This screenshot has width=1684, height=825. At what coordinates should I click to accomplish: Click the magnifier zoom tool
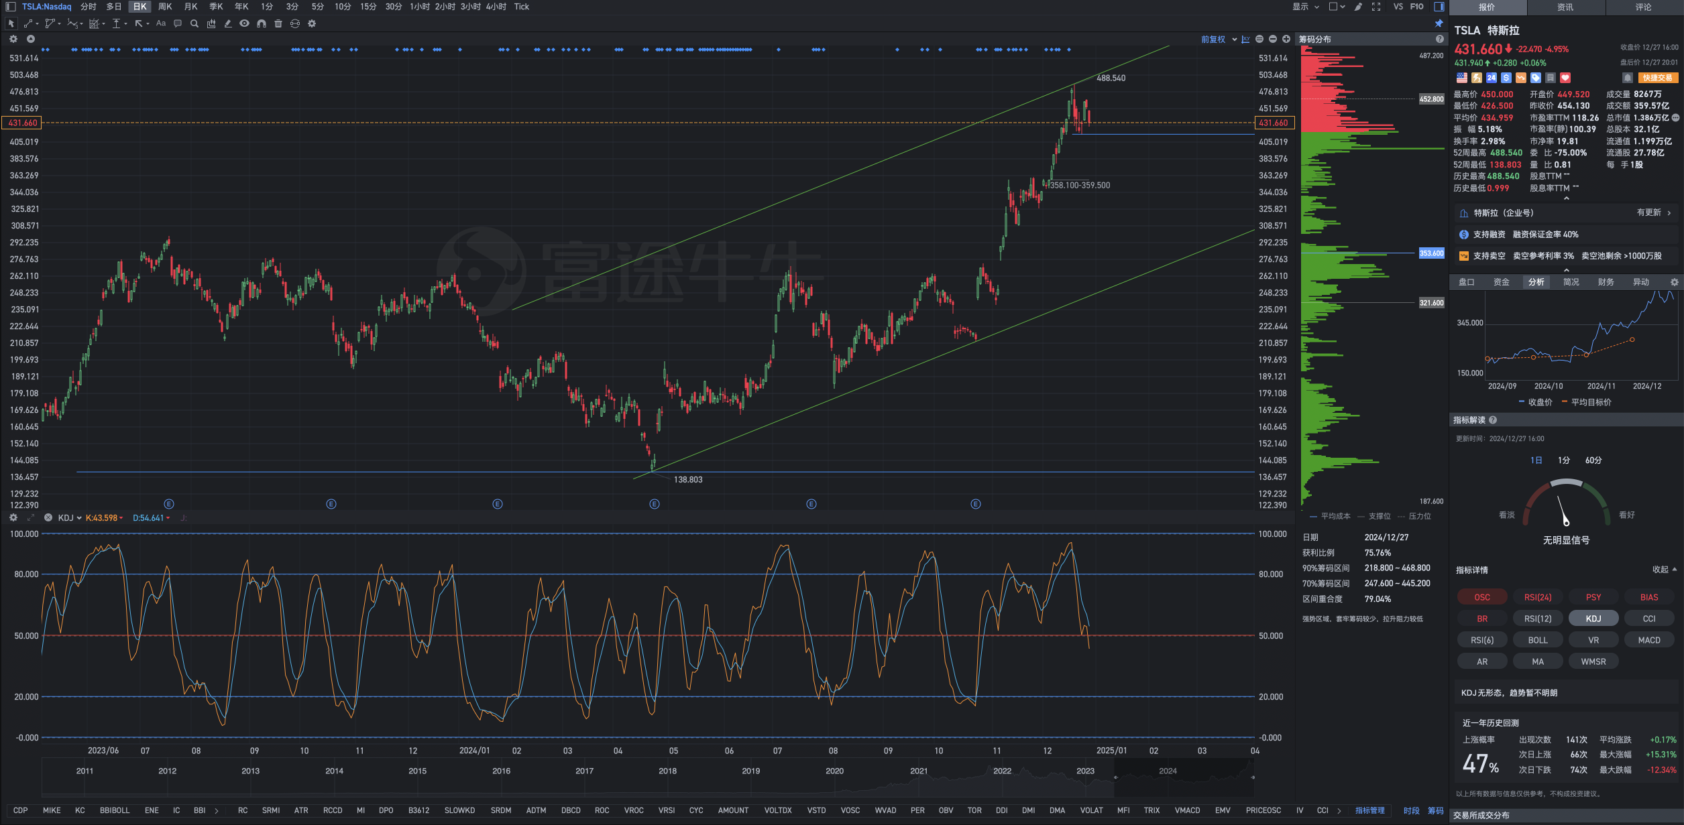pos(194,23)
